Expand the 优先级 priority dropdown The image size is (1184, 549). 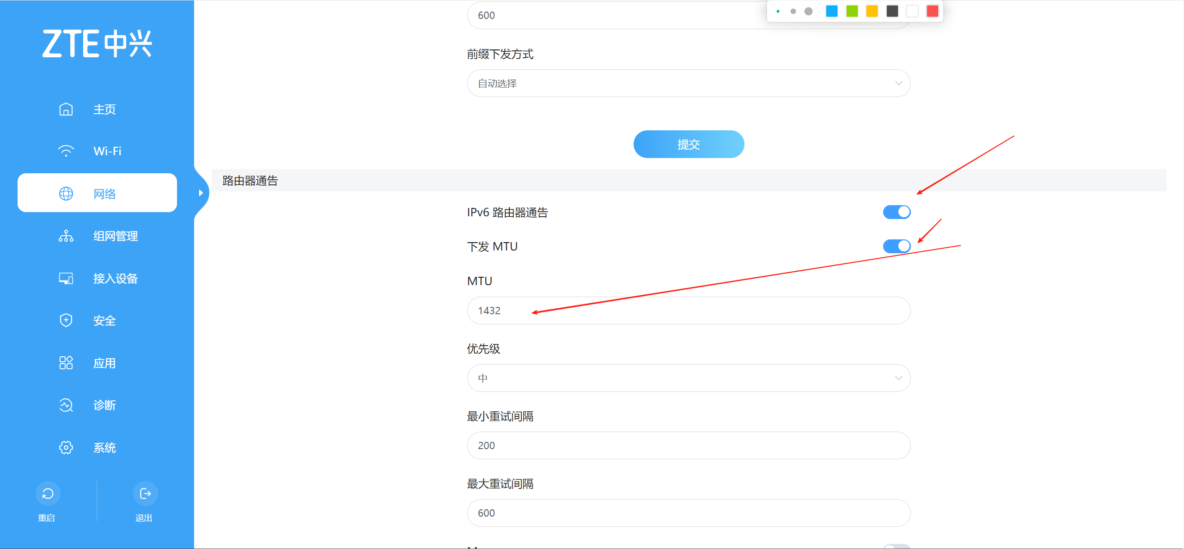689,378
